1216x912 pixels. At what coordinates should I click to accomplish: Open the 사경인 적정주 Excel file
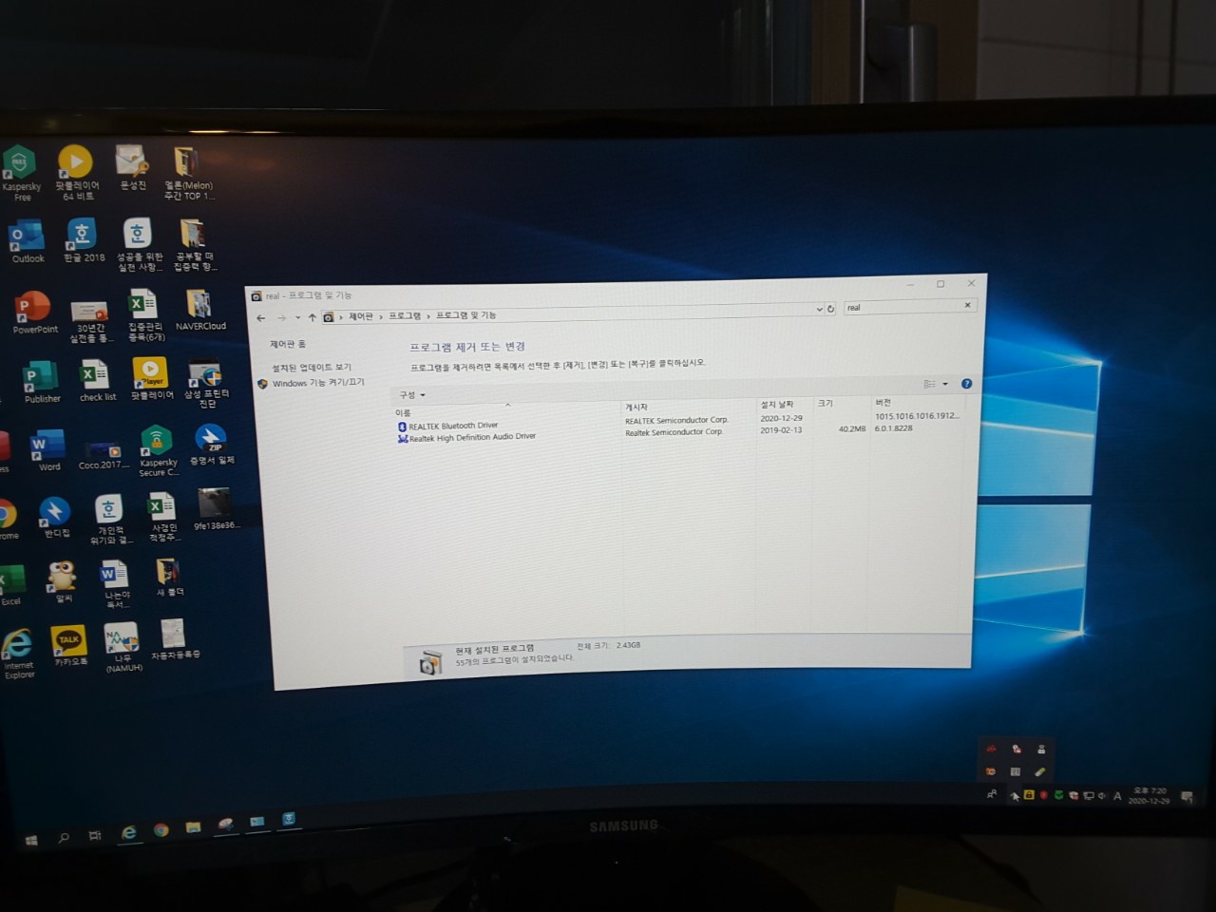pos(163,518)
